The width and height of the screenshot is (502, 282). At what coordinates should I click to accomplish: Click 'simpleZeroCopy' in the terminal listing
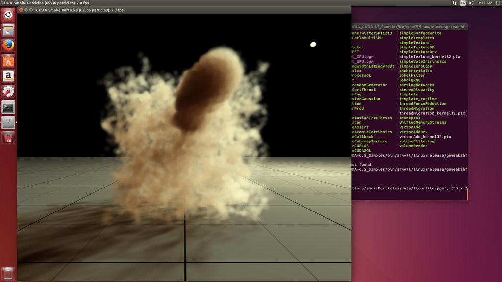[416, 66]
